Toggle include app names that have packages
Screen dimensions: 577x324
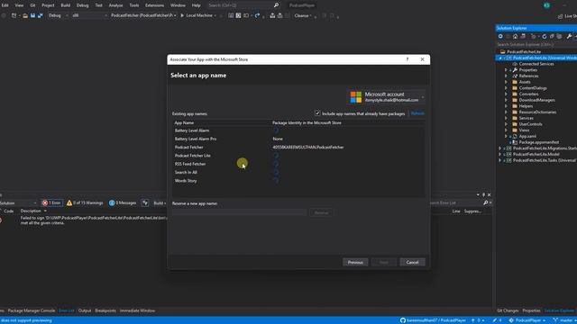pos(317,113)
